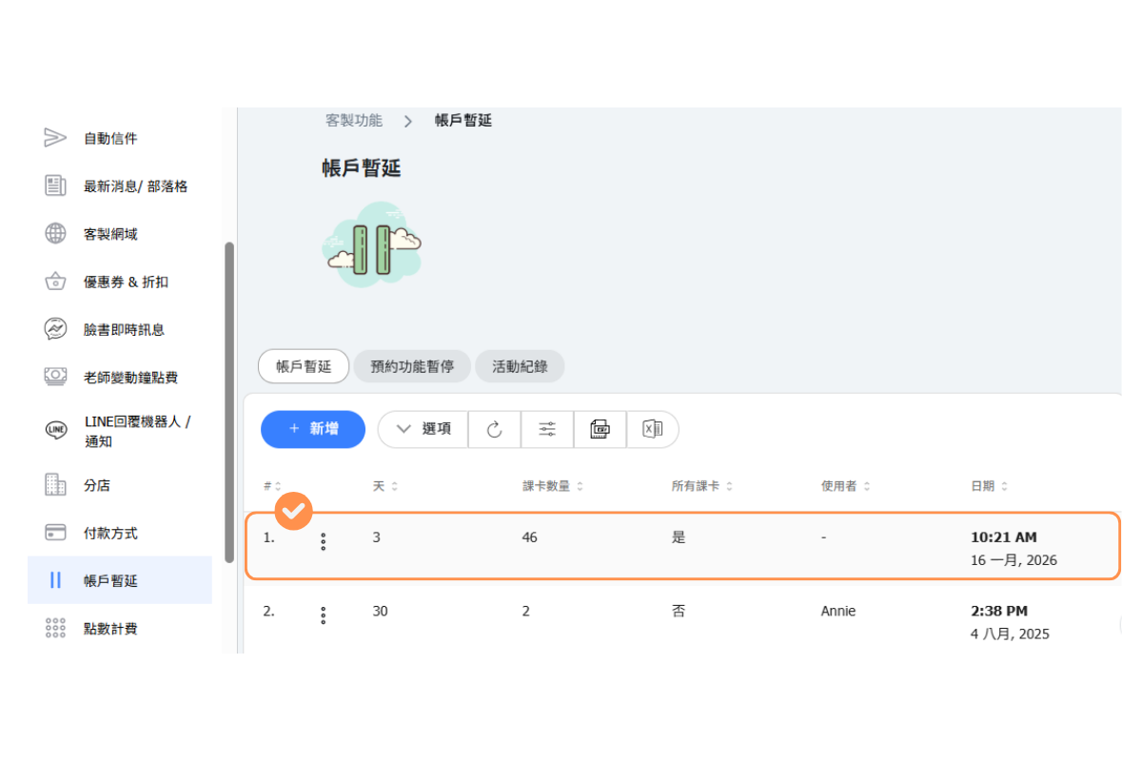Click the sidebar vertical scrollbar
Screen dimensions: 1142x761
click(228, 400)
